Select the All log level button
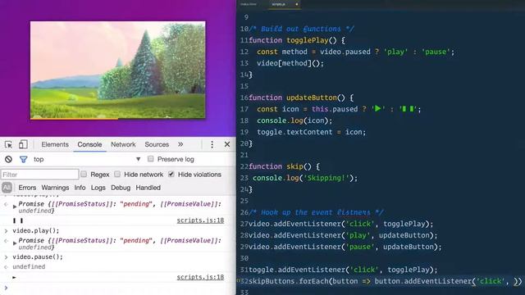The width and height of the screenshot is (525, 295). 7,188
